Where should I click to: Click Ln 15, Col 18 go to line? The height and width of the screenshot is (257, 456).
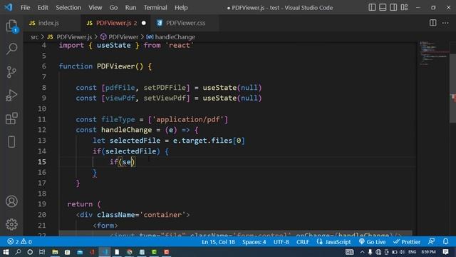pos(218,241)
